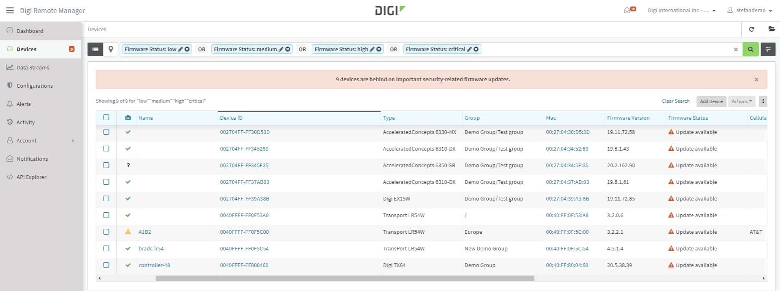The width and height of the screenshot is (780, 291).
Task: Click the horizontal scrollbar thumb
Action: click(345, 278)
